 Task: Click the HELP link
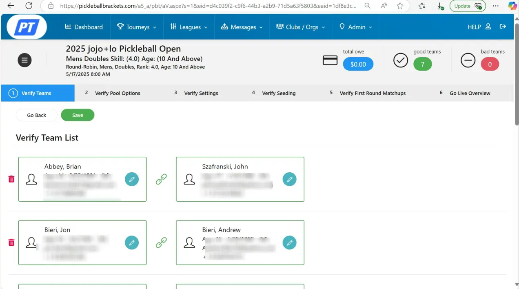(474, 27)
